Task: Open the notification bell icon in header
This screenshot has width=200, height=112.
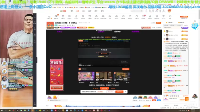Action: tap(160, 11)
